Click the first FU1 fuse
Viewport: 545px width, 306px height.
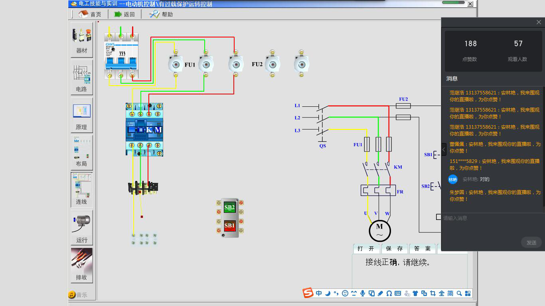click(175, 64)
